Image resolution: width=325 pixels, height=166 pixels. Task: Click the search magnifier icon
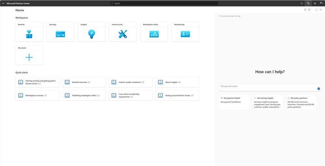click(112, 3)
